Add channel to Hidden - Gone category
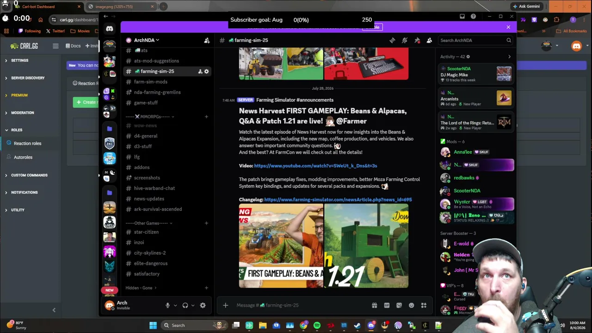Screen dimensions: 592x333 click(206, 288)
